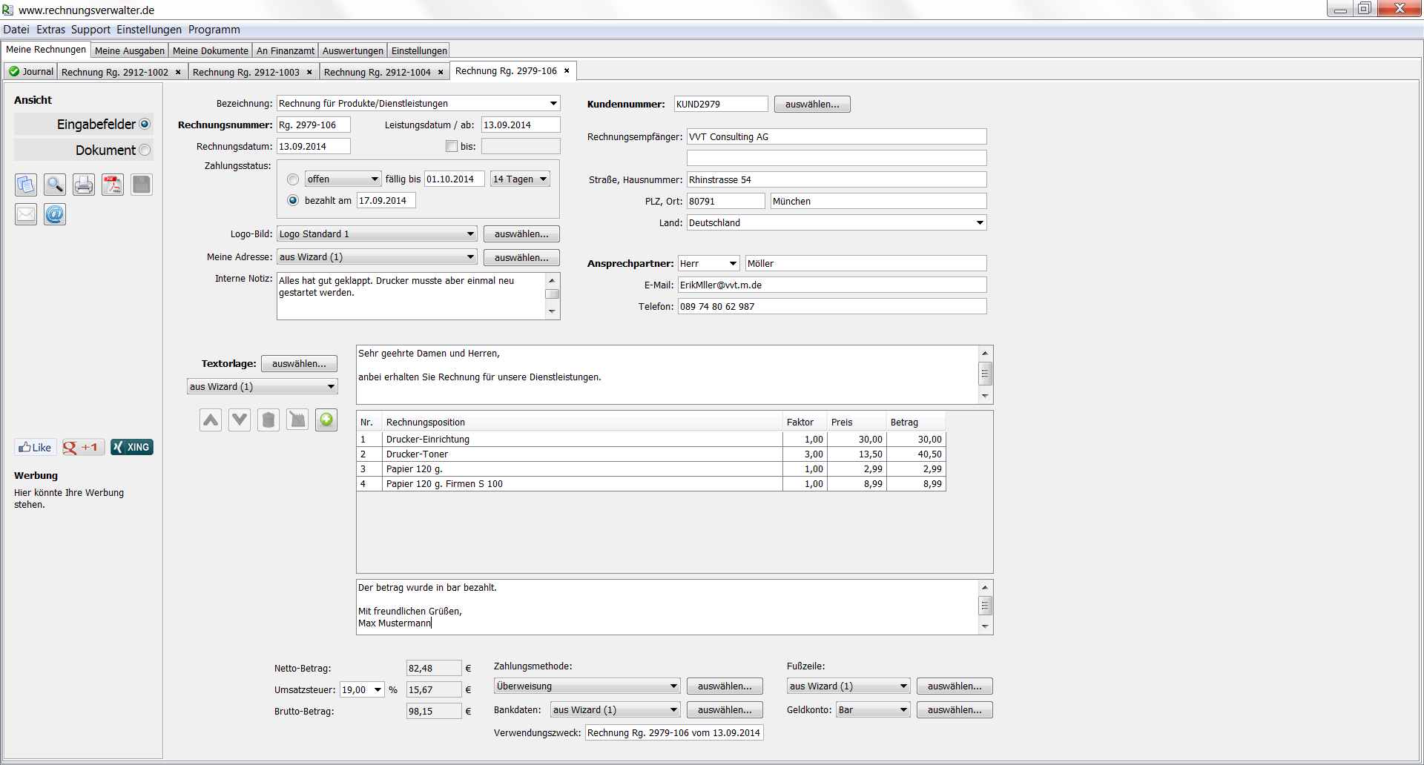Screen dimensions: 1424x765
Task: Export the invoice as PDF
Action: 113,185
